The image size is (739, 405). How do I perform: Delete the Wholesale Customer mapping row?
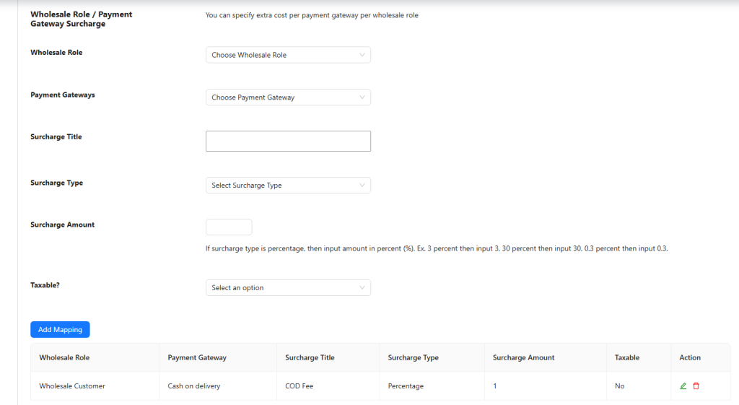point(696,386)
